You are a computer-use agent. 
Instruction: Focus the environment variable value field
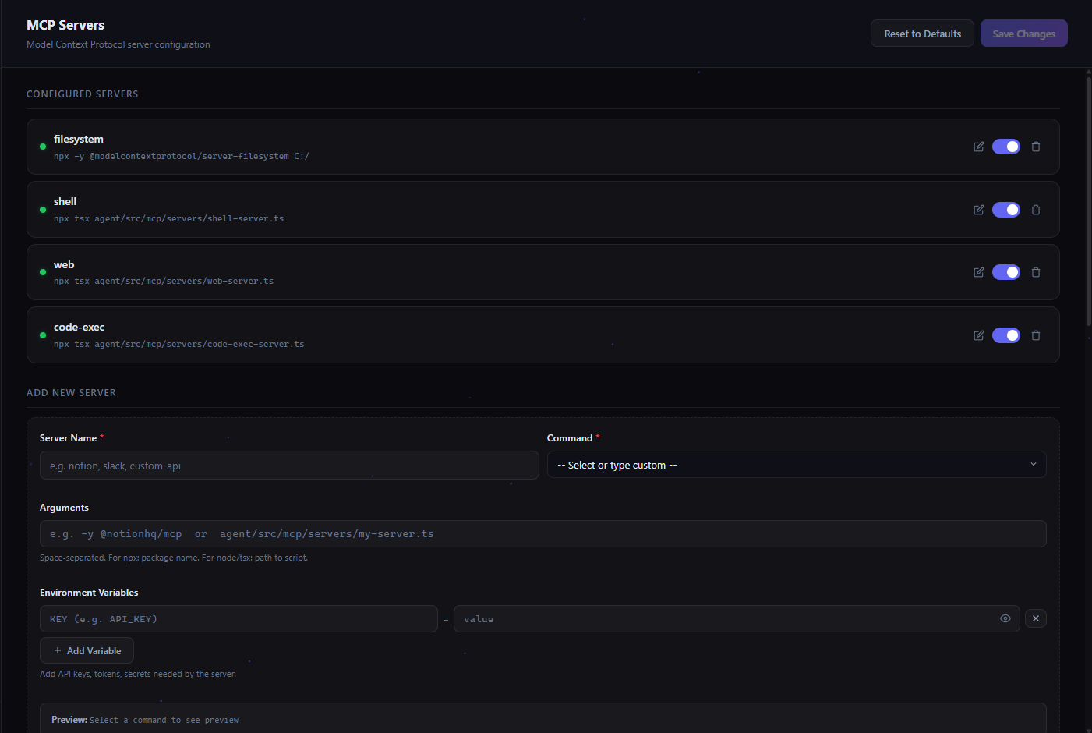click(x=737, y=619)
